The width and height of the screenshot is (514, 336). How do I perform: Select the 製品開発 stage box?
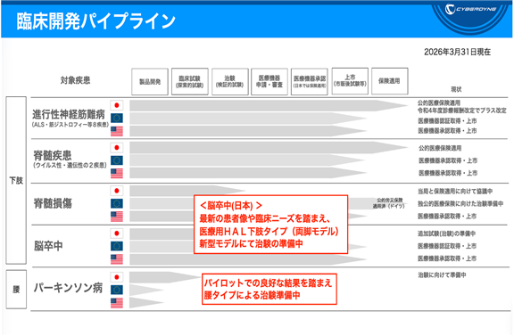point(150,81)
